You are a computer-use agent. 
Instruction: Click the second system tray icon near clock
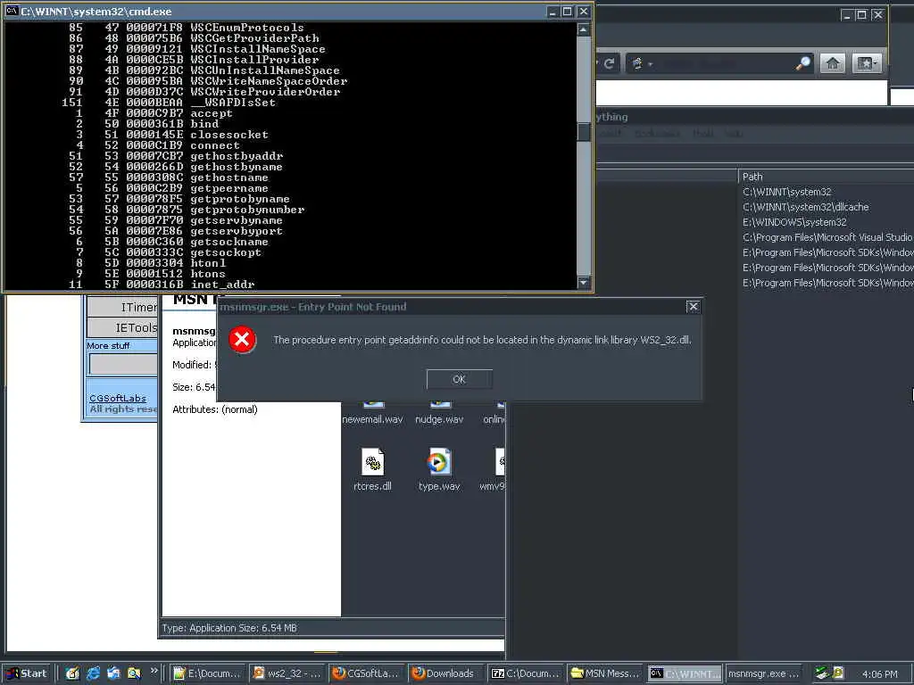[x=837, y=673]
